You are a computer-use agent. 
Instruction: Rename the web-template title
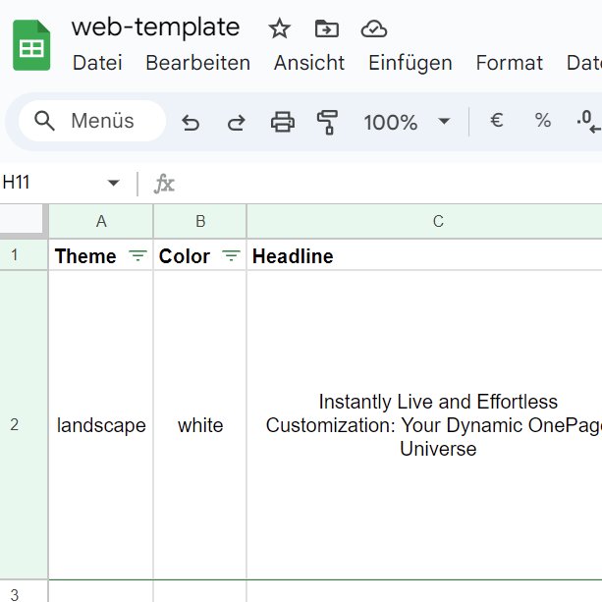tap(155, 27)
